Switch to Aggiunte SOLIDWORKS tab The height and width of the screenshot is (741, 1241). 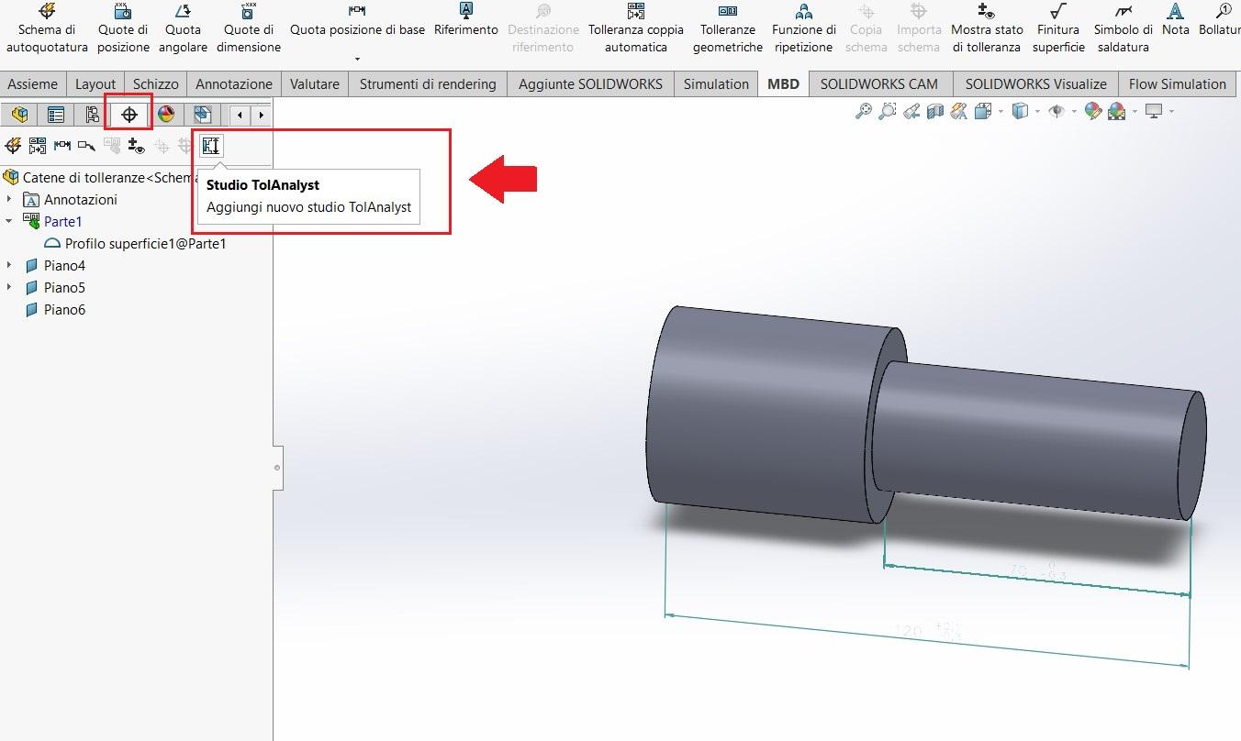point(590,83)
